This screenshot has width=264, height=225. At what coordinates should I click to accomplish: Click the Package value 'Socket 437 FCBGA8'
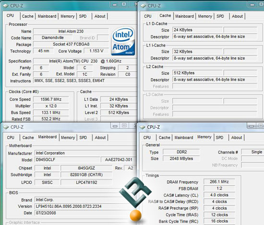coord(71,44)
